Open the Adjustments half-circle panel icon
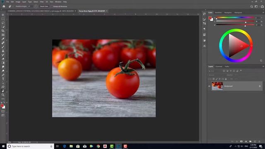265x149 pixels. coord(204,41)
